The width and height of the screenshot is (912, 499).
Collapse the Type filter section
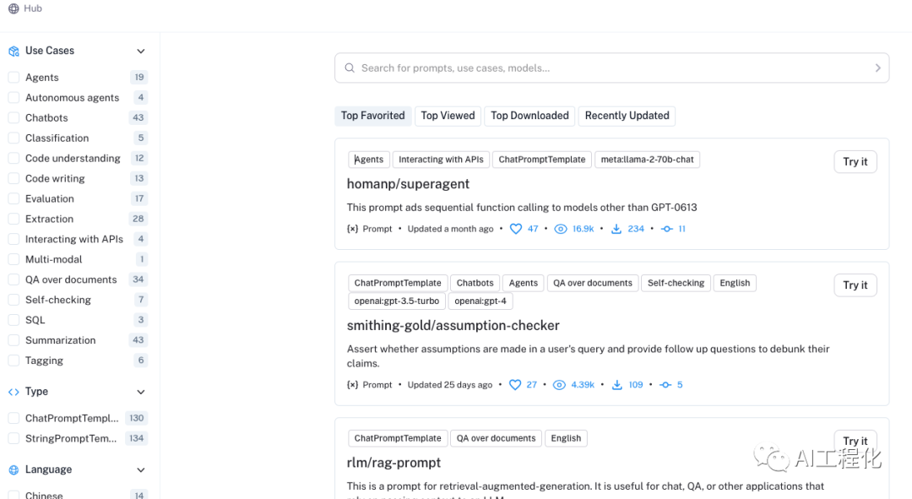pos(141,392)
